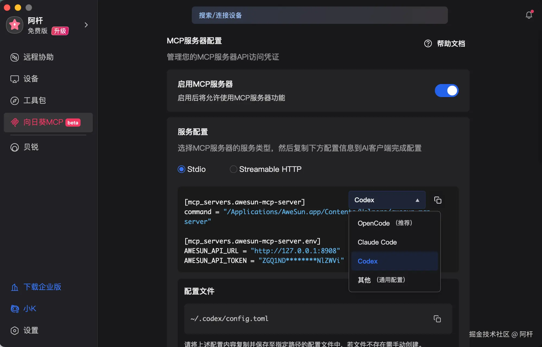Copy the config file path ~/.codex/config.toml

coord(437,319)
